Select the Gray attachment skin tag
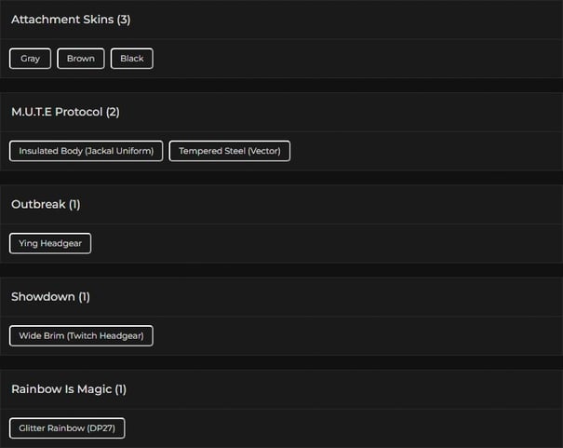The image size is (563, 448). click(x=31, y=59)
